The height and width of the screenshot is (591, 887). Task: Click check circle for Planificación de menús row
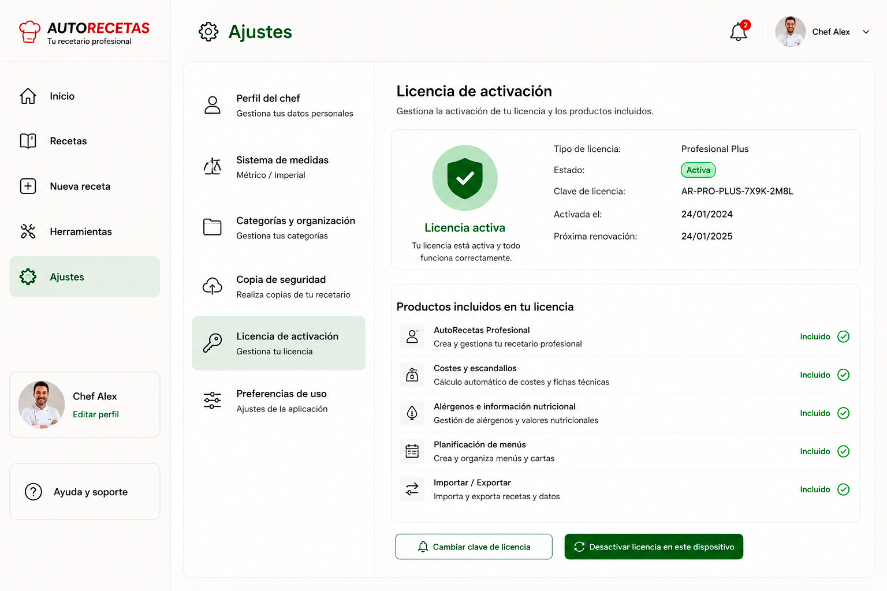844,451
